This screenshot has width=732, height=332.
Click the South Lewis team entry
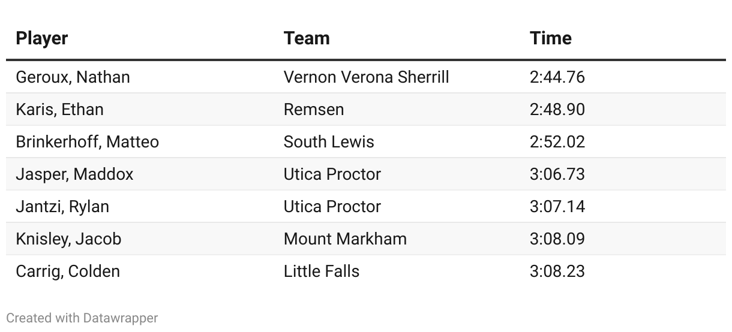(329, 142)
